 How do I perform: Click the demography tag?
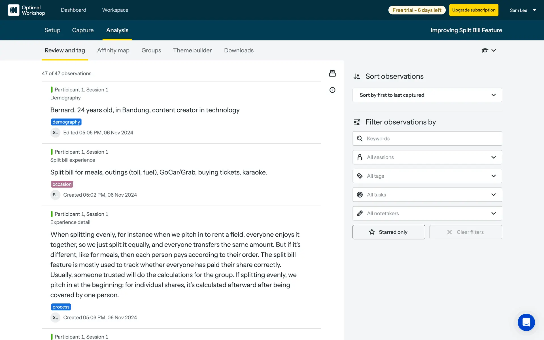(x=66, y=122)
